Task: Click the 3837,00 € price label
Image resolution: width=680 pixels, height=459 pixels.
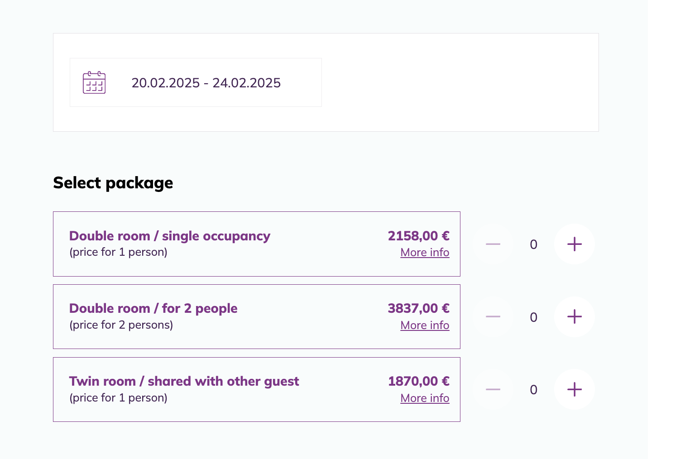Action: click(x=418, y=309)
